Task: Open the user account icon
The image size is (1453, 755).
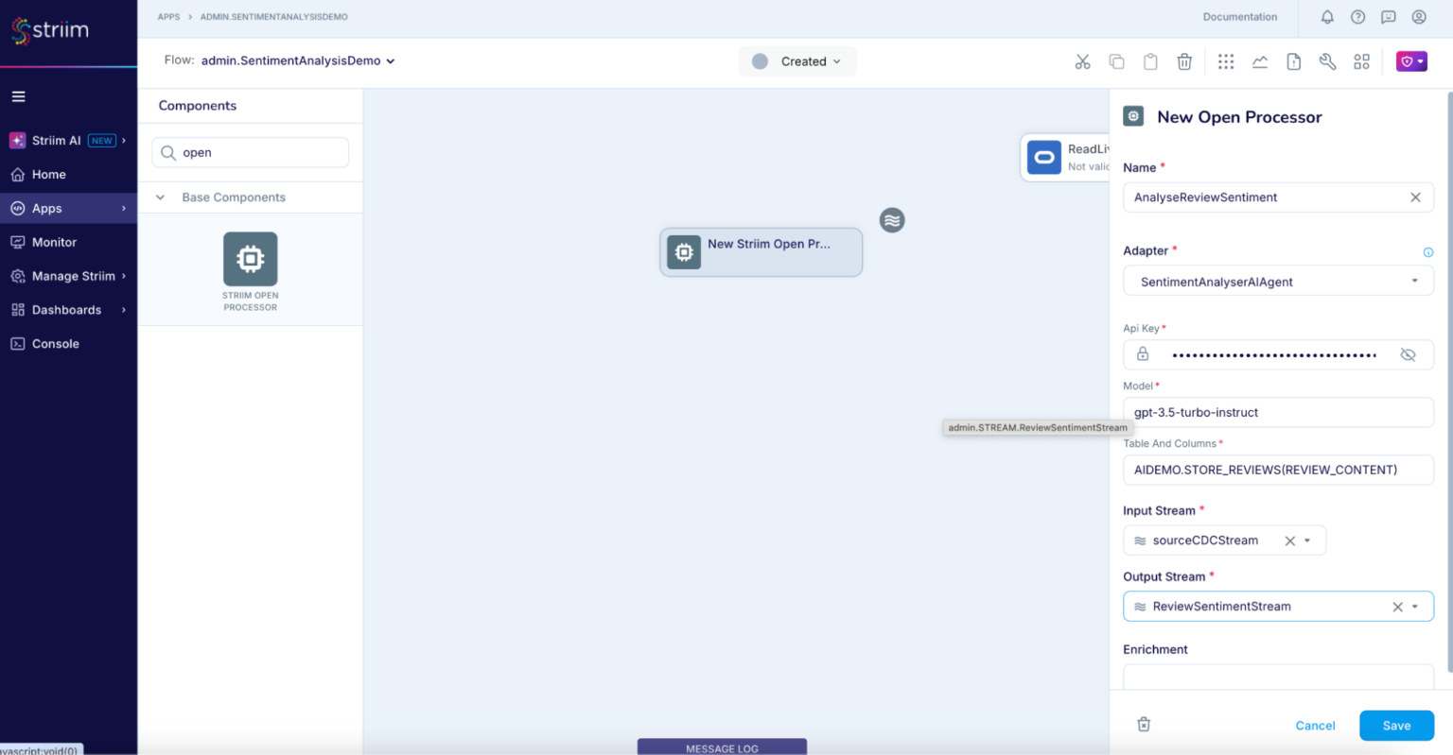Action: coord(1418,16)
